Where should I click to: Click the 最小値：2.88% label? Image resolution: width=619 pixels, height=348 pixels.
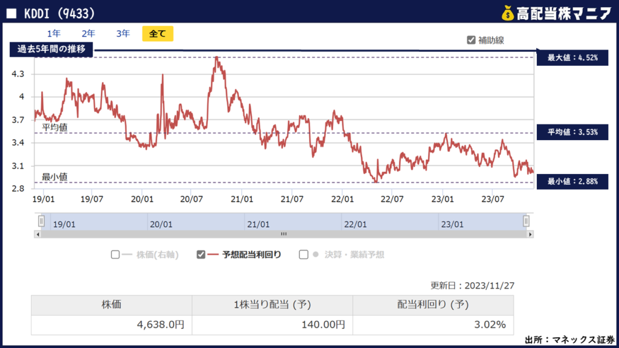click(572, 181)
